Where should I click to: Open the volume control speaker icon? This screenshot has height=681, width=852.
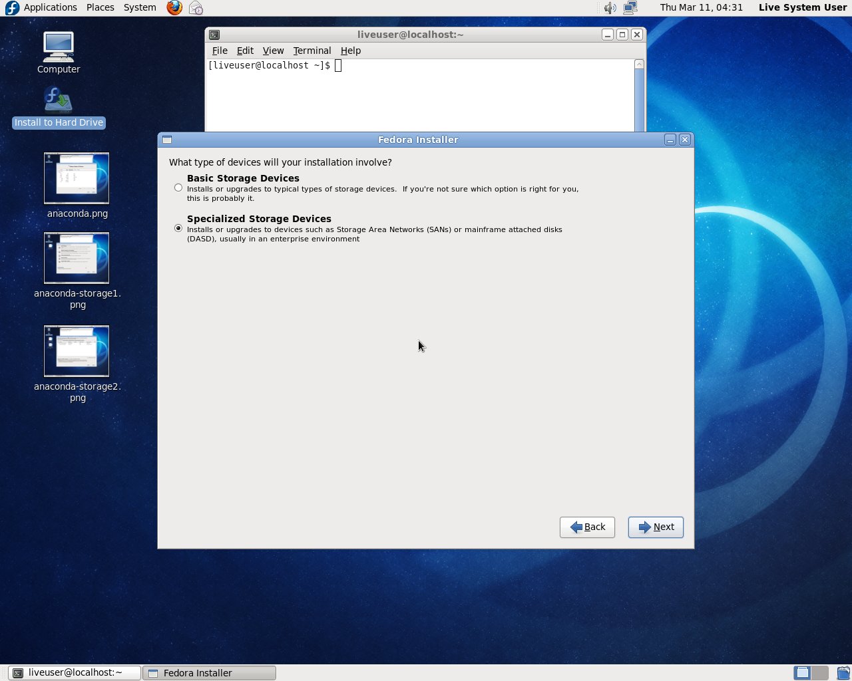pos(610,8)
